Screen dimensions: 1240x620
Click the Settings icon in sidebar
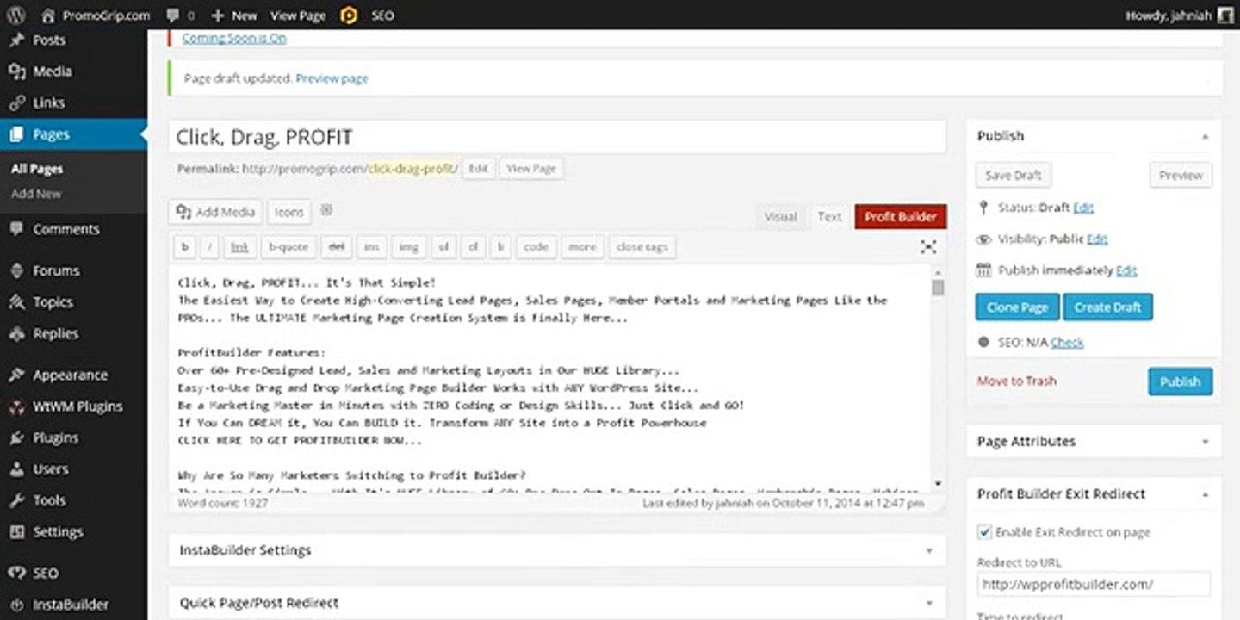(16, 532)
